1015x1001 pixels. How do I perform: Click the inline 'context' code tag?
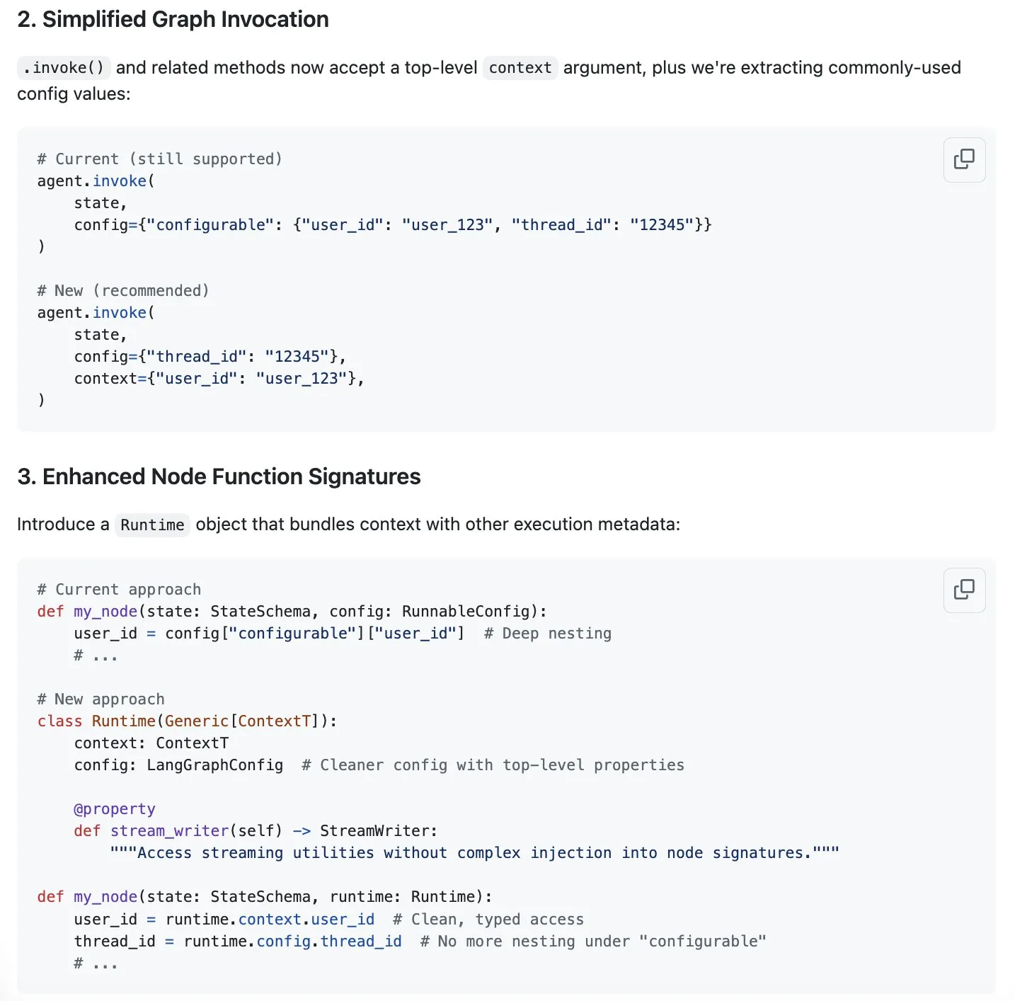[x=520, y=68]
